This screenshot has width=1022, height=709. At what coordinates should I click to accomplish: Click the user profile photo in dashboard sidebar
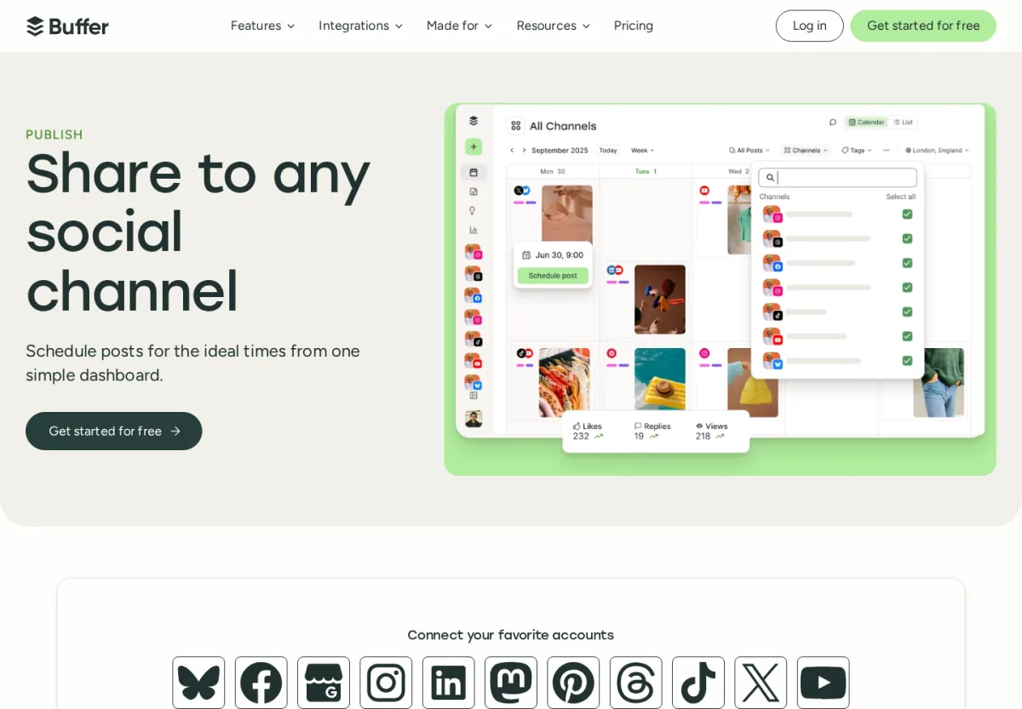click(x=474, y=419)
